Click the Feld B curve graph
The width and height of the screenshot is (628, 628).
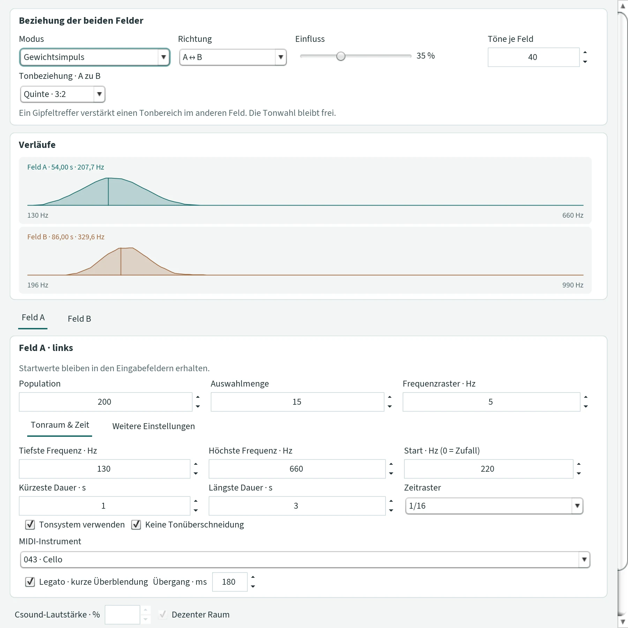[x=305, y=260]
